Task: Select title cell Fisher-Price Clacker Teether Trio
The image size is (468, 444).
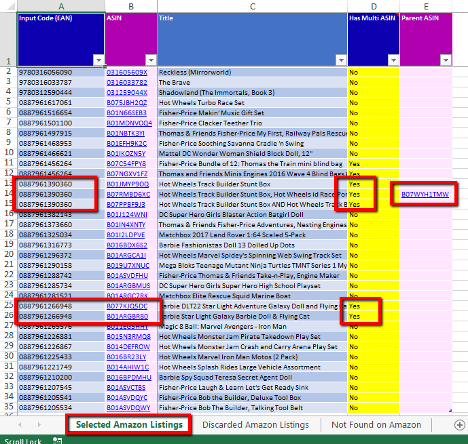Action: coord(252,123)
